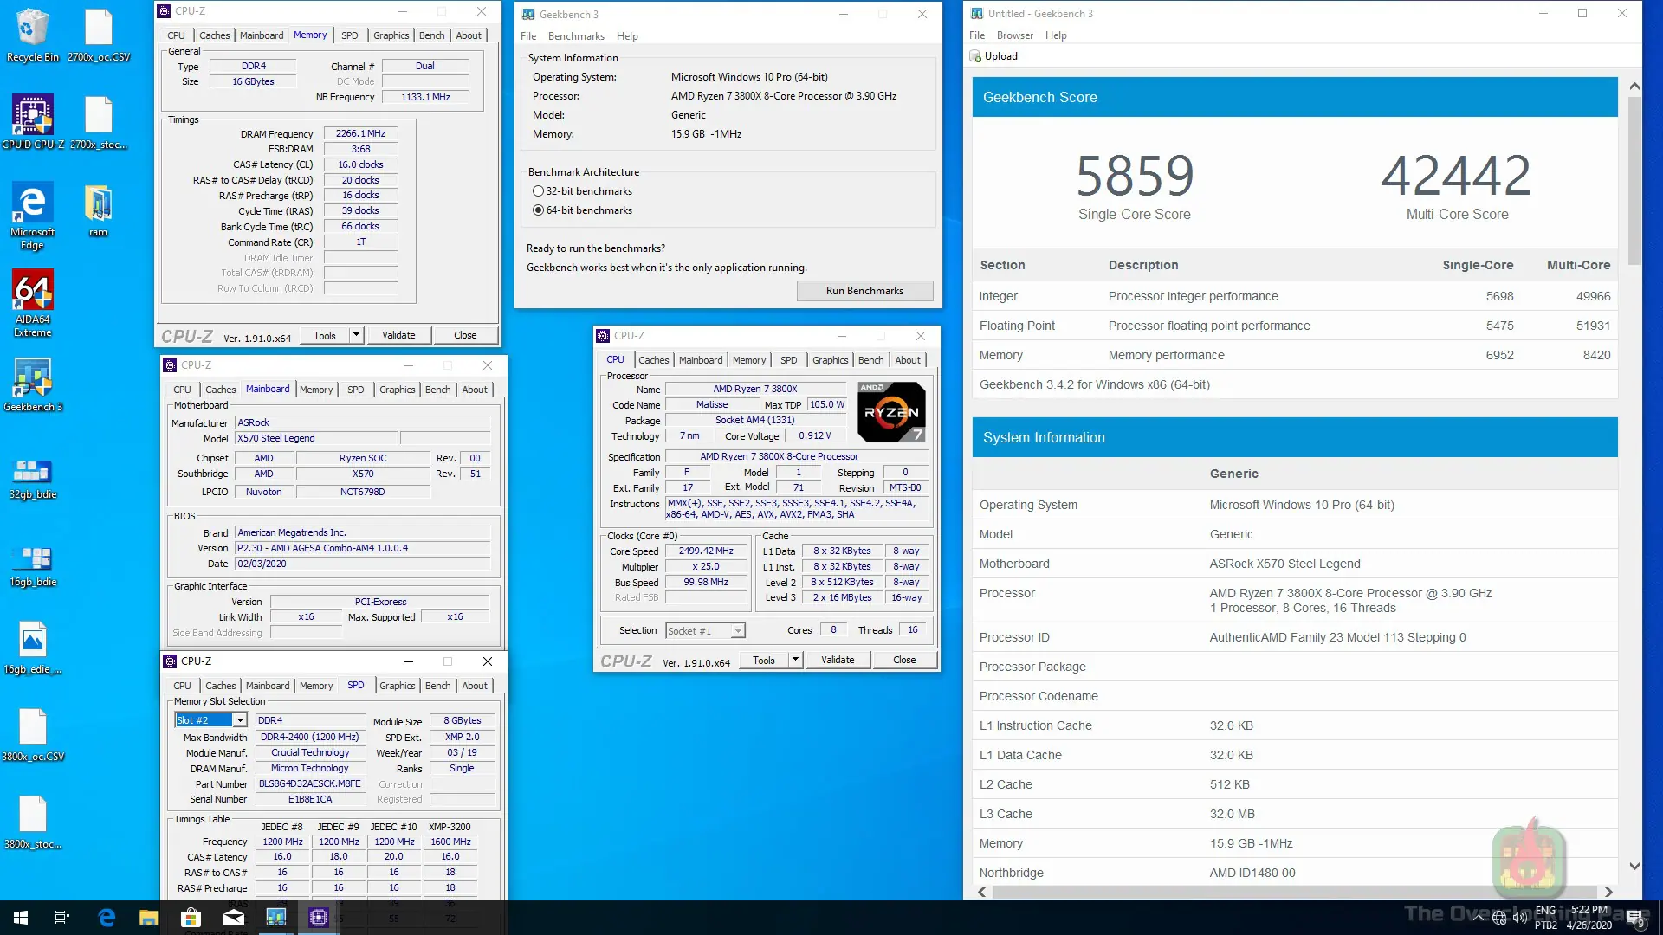1663x935 pixels.
Task: Switch to the SPD tab in CPU-Z Memory window
Action: click(350, 35)
